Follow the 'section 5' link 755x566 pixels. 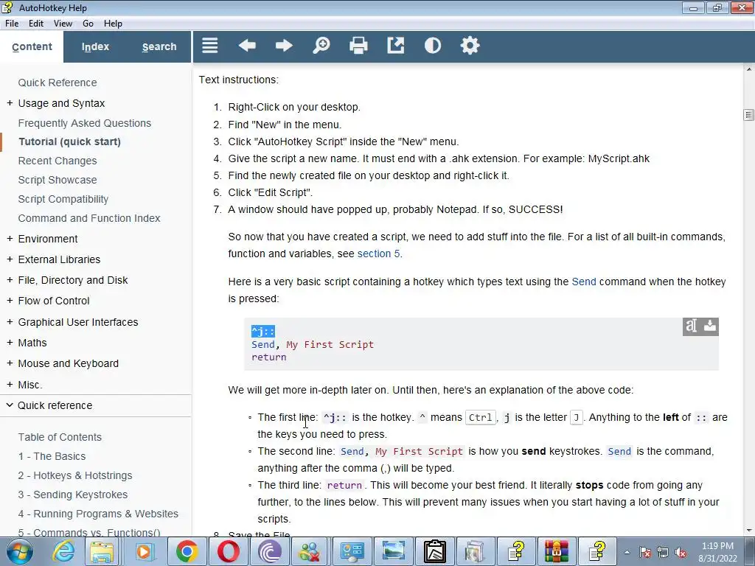[x=378, y=254]
